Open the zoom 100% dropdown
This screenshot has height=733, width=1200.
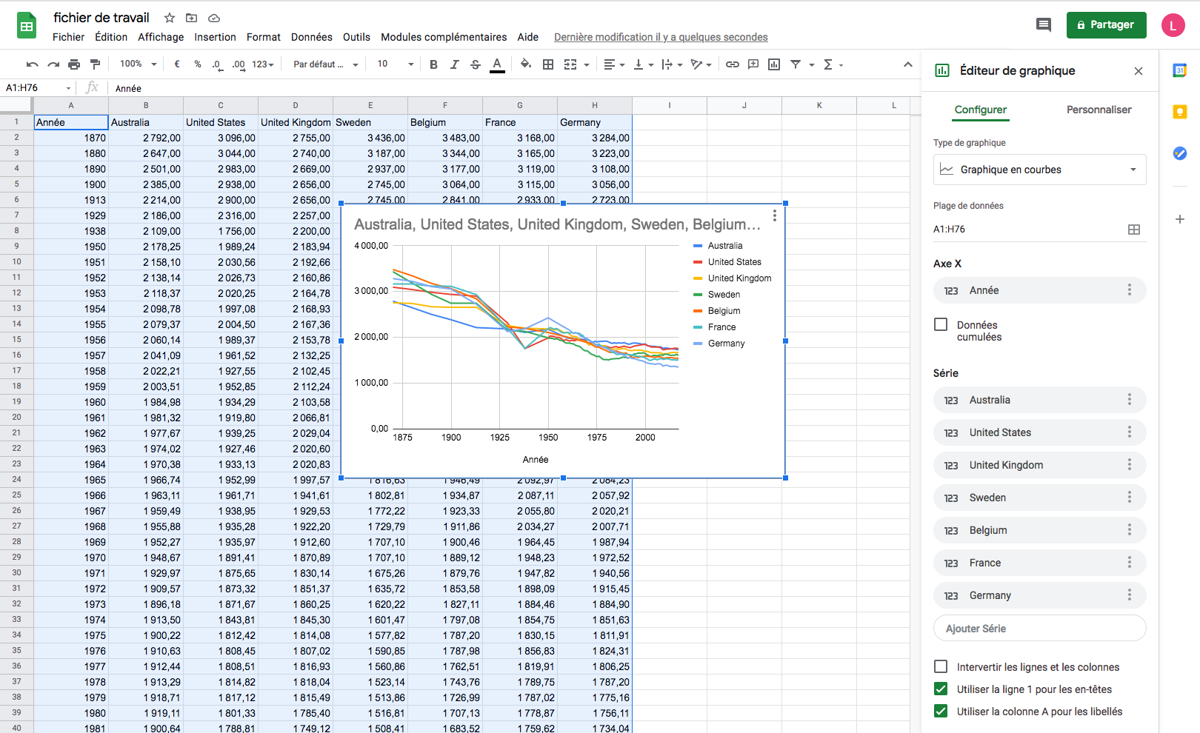139,64
